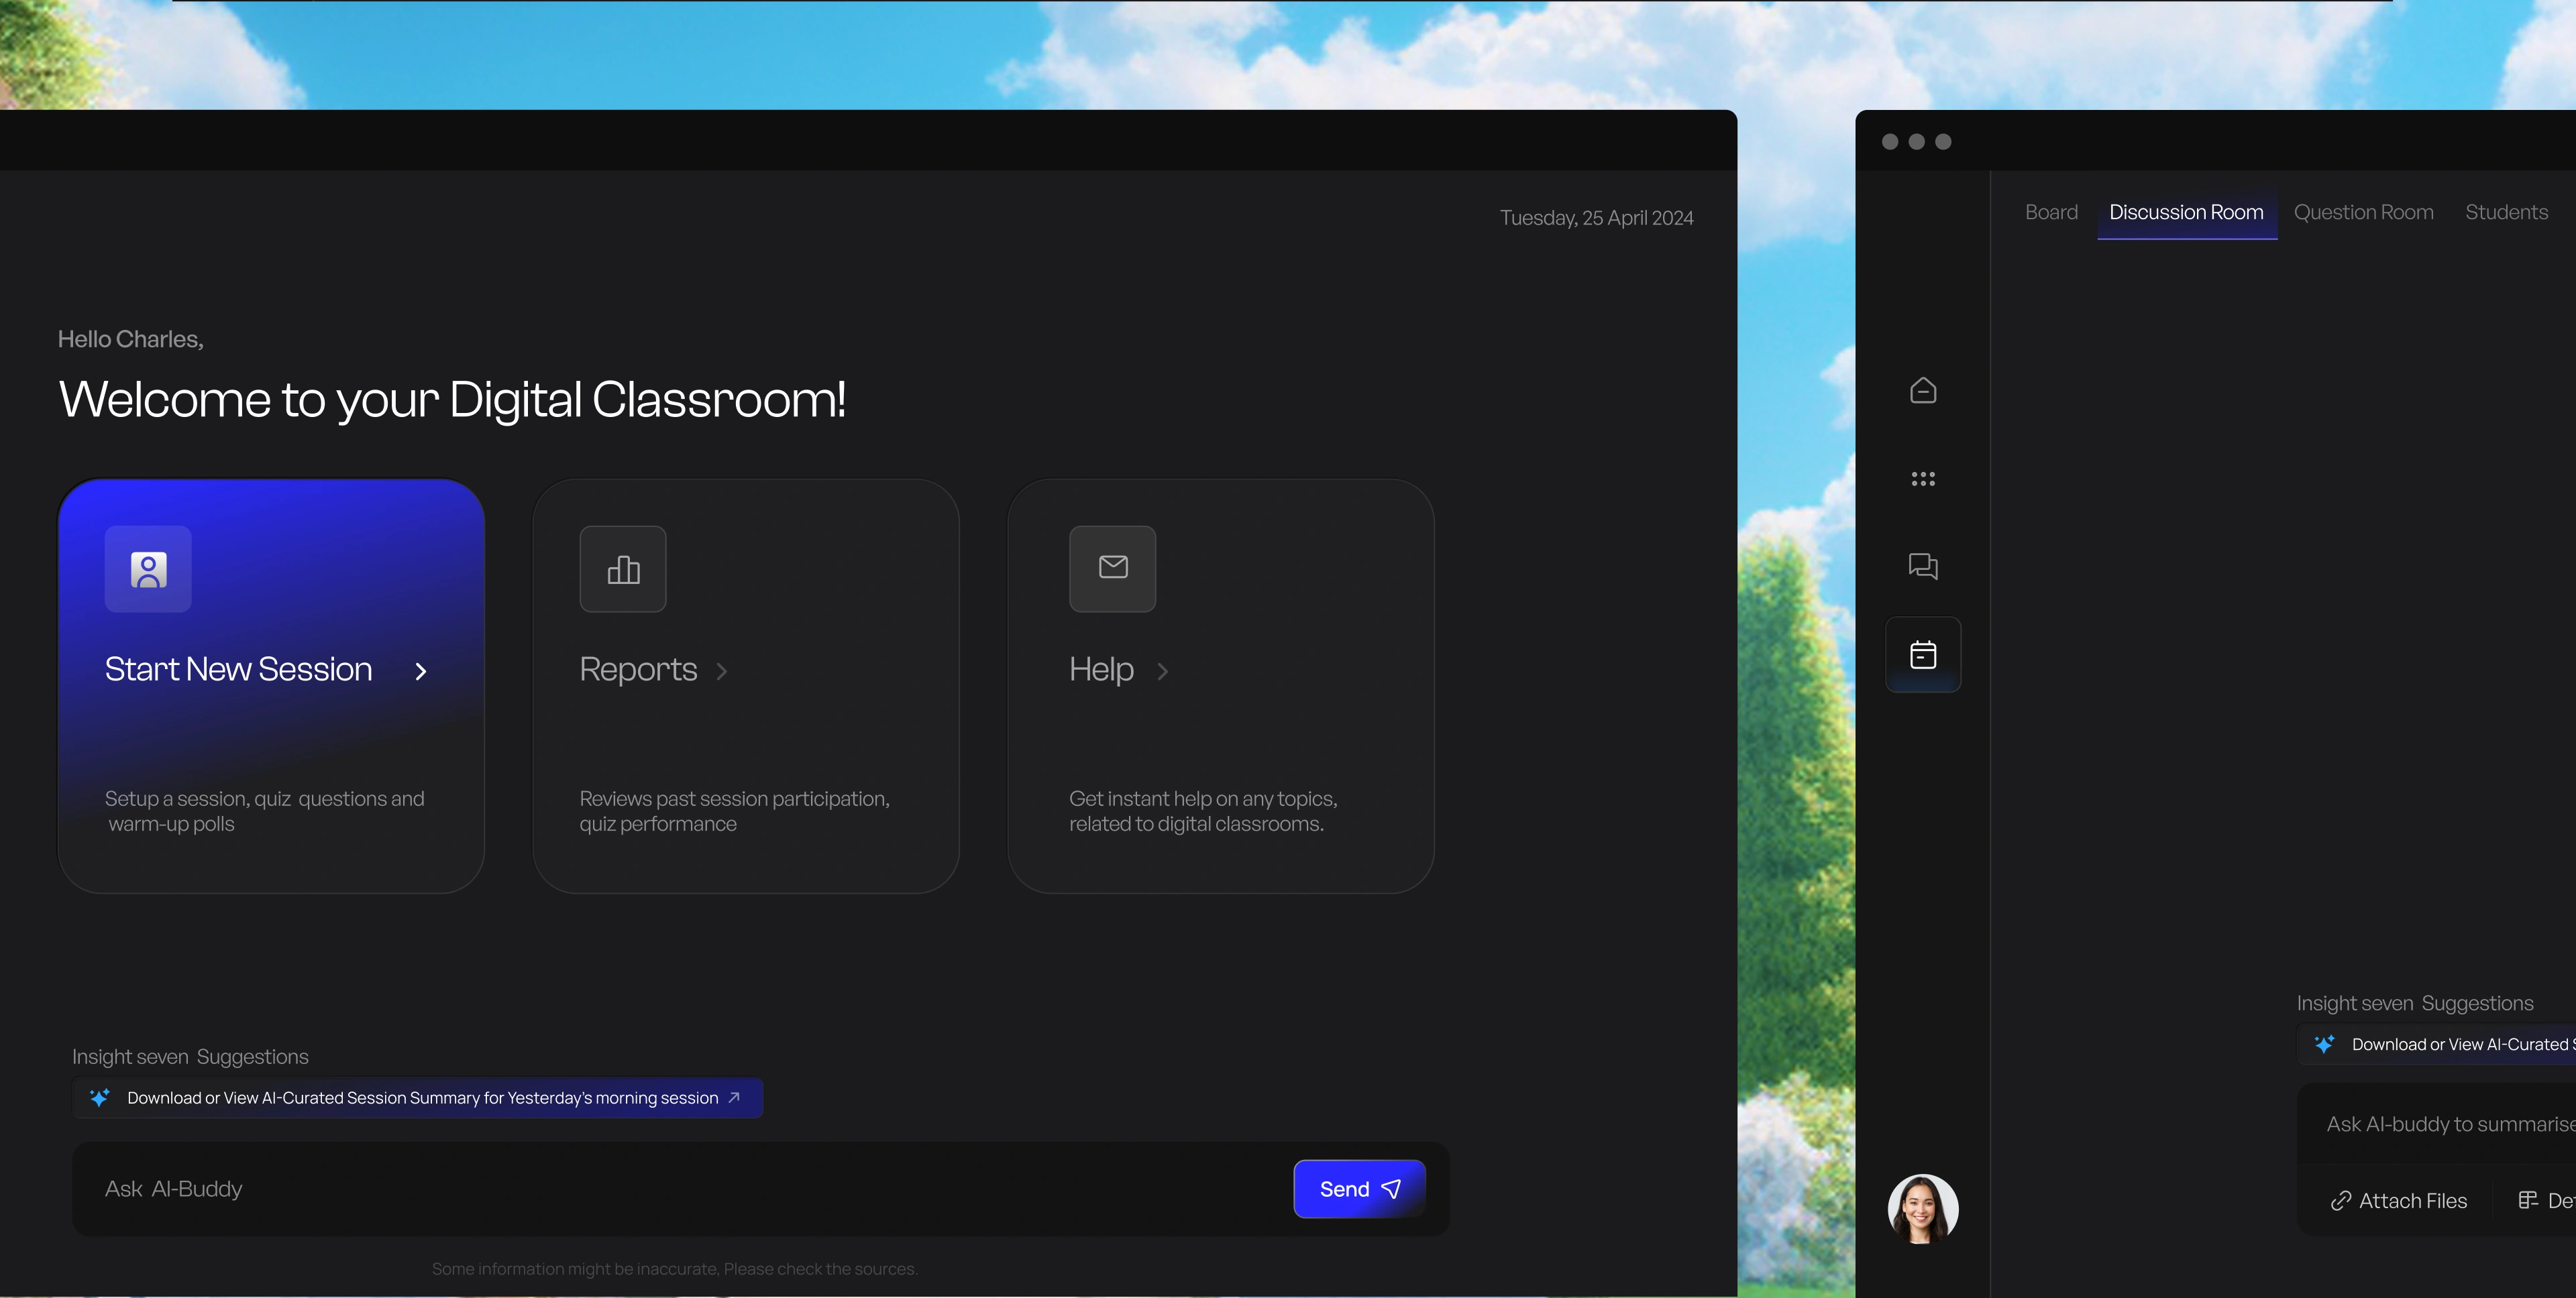Screen dimensions: 2576x1298
Task: Click the envelope icon on the Help card
Action: click(x=1113, y=570)
